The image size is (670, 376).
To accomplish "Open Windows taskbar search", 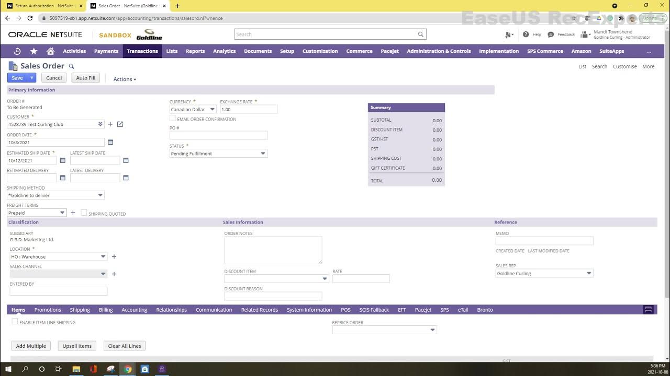I will pyautogui.click(x=25, y=369).
